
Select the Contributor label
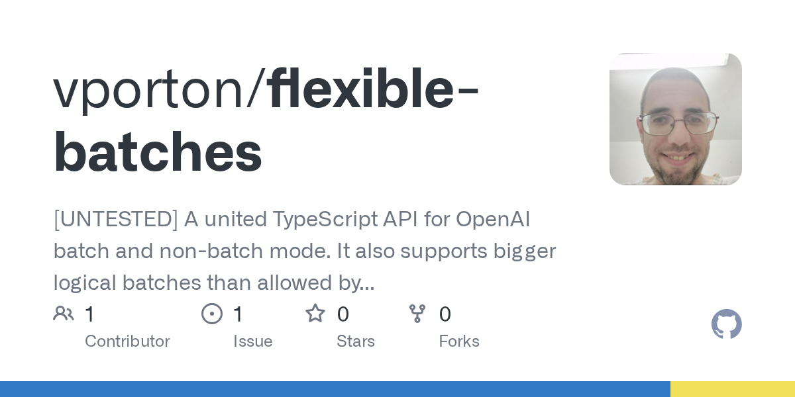(x=127, y=341)
